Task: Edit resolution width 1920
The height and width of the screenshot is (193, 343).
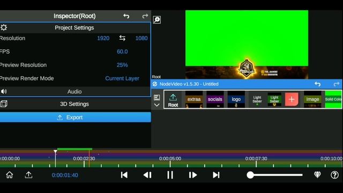Action: (103, 38)
